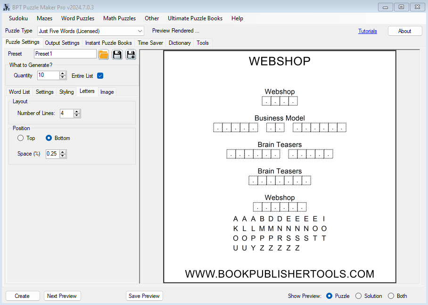Toggle the Entire List checkbox

pyautogui.click(x=100, y=75)
